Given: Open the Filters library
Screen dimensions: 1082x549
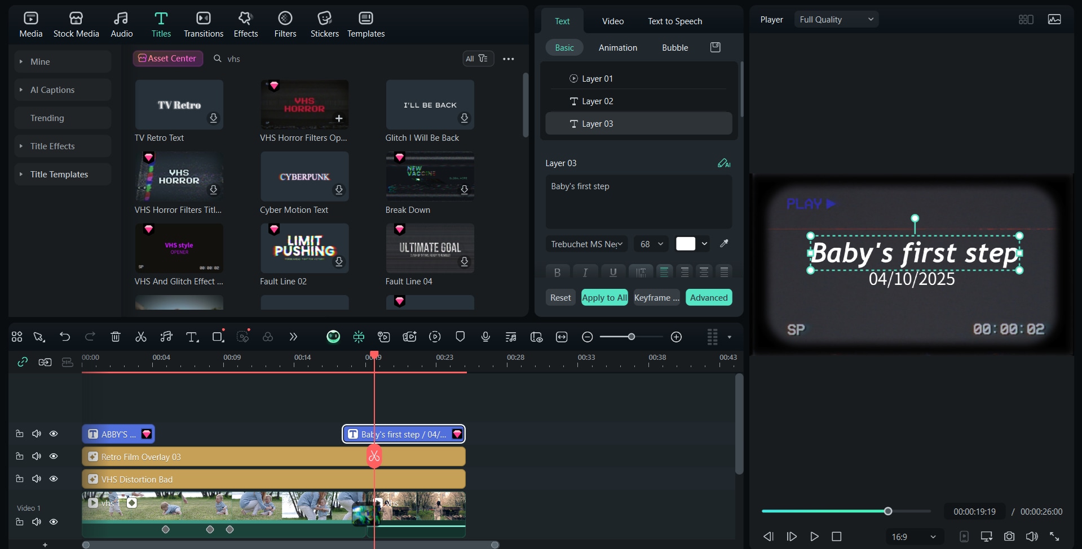Looking at the screenshot, I should coord(285,25).
